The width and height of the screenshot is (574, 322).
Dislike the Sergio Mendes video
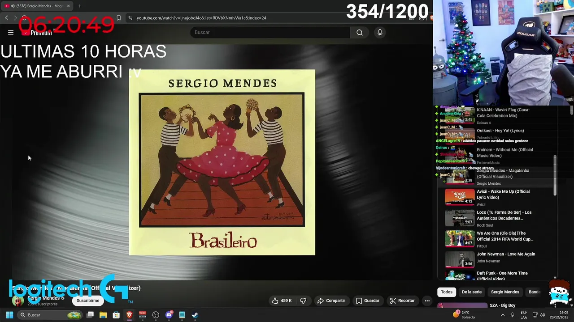303,301
